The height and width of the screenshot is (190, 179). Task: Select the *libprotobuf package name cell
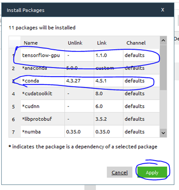click(x=42, y=119)
